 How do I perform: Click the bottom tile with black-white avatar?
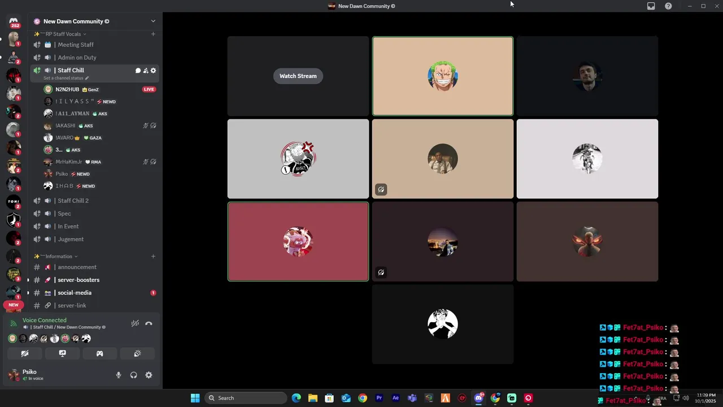443,324
